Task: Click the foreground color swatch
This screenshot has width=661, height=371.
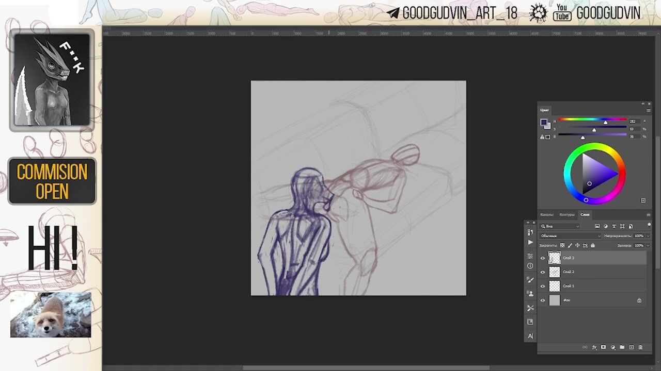Action: point(543,122)
